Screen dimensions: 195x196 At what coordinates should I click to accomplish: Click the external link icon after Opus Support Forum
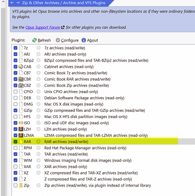click(63, 27)
